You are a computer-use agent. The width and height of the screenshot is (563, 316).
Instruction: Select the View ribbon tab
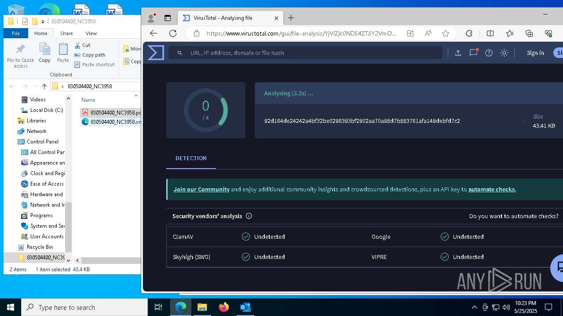click(x=91, y=33)
